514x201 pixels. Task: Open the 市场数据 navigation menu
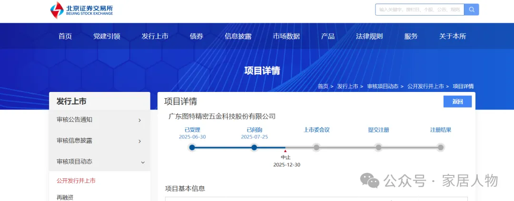[x=286, y=36]
